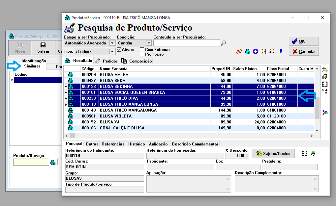Uncheck the Ativos checkbox
The image size is (336, 206).
pos(119,50)
